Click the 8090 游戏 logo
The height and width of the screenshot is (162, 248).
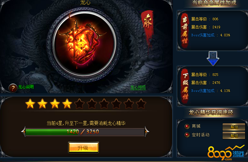click(x=226, y=153)
